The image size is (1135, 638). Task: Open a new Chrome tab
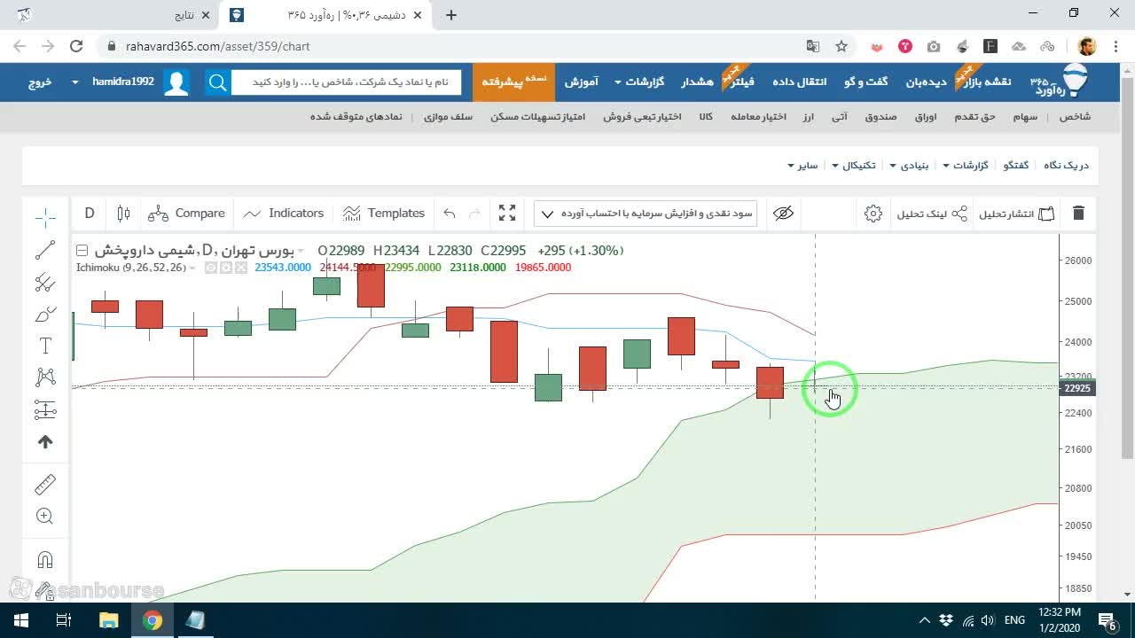pos(451,15)
